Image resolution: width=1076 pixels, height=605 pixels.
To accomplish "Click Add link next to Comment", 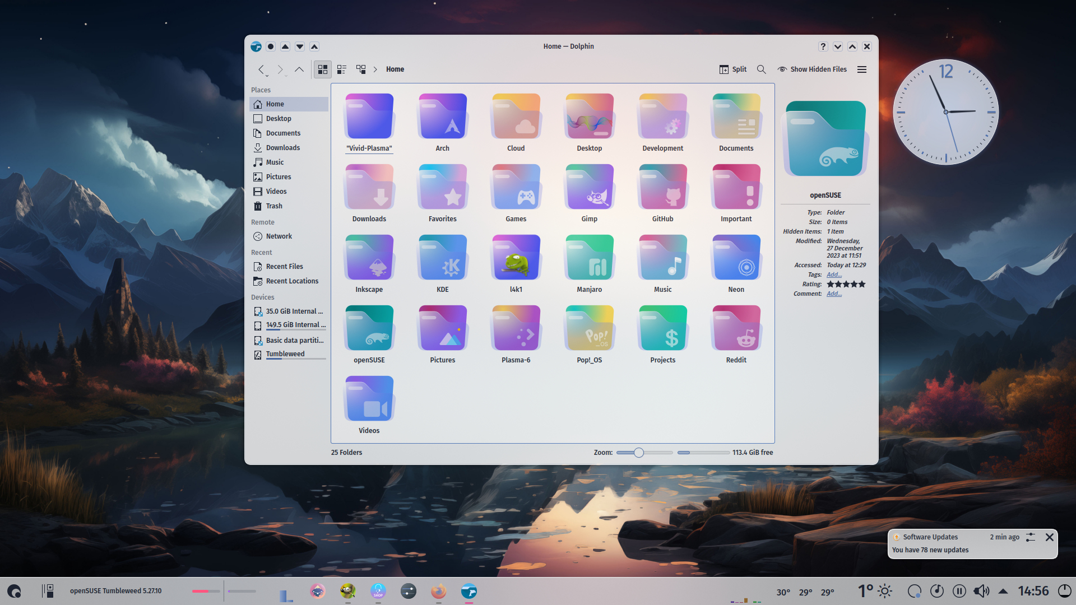I will click(x=834, y=294).
